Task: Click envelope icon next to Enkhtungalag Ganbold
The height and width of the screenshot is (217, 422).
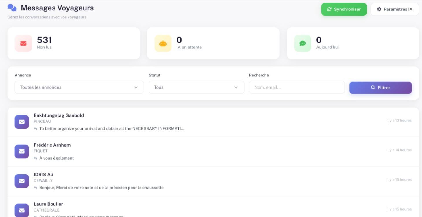Action: (22, 122)
